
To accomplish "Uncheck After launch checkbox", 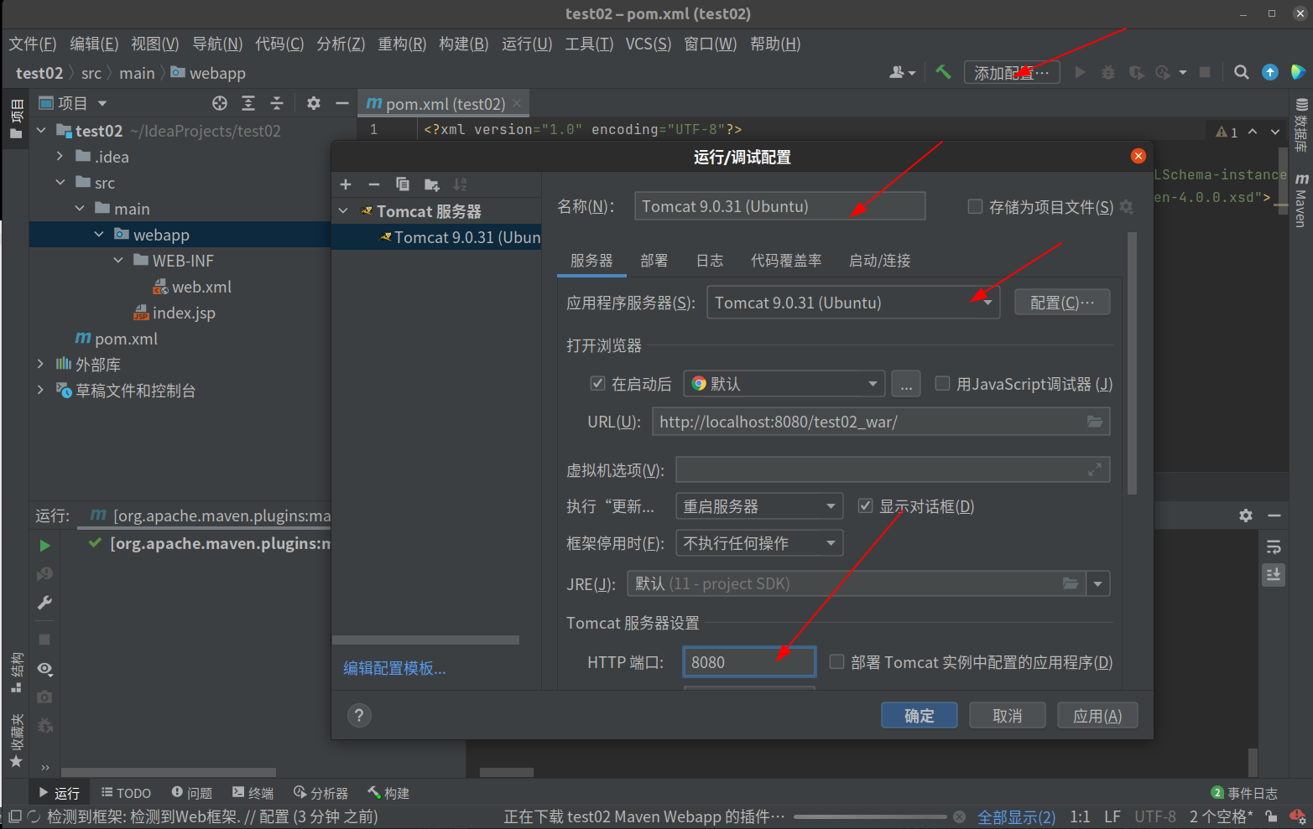I will click(x=597, y=383).
